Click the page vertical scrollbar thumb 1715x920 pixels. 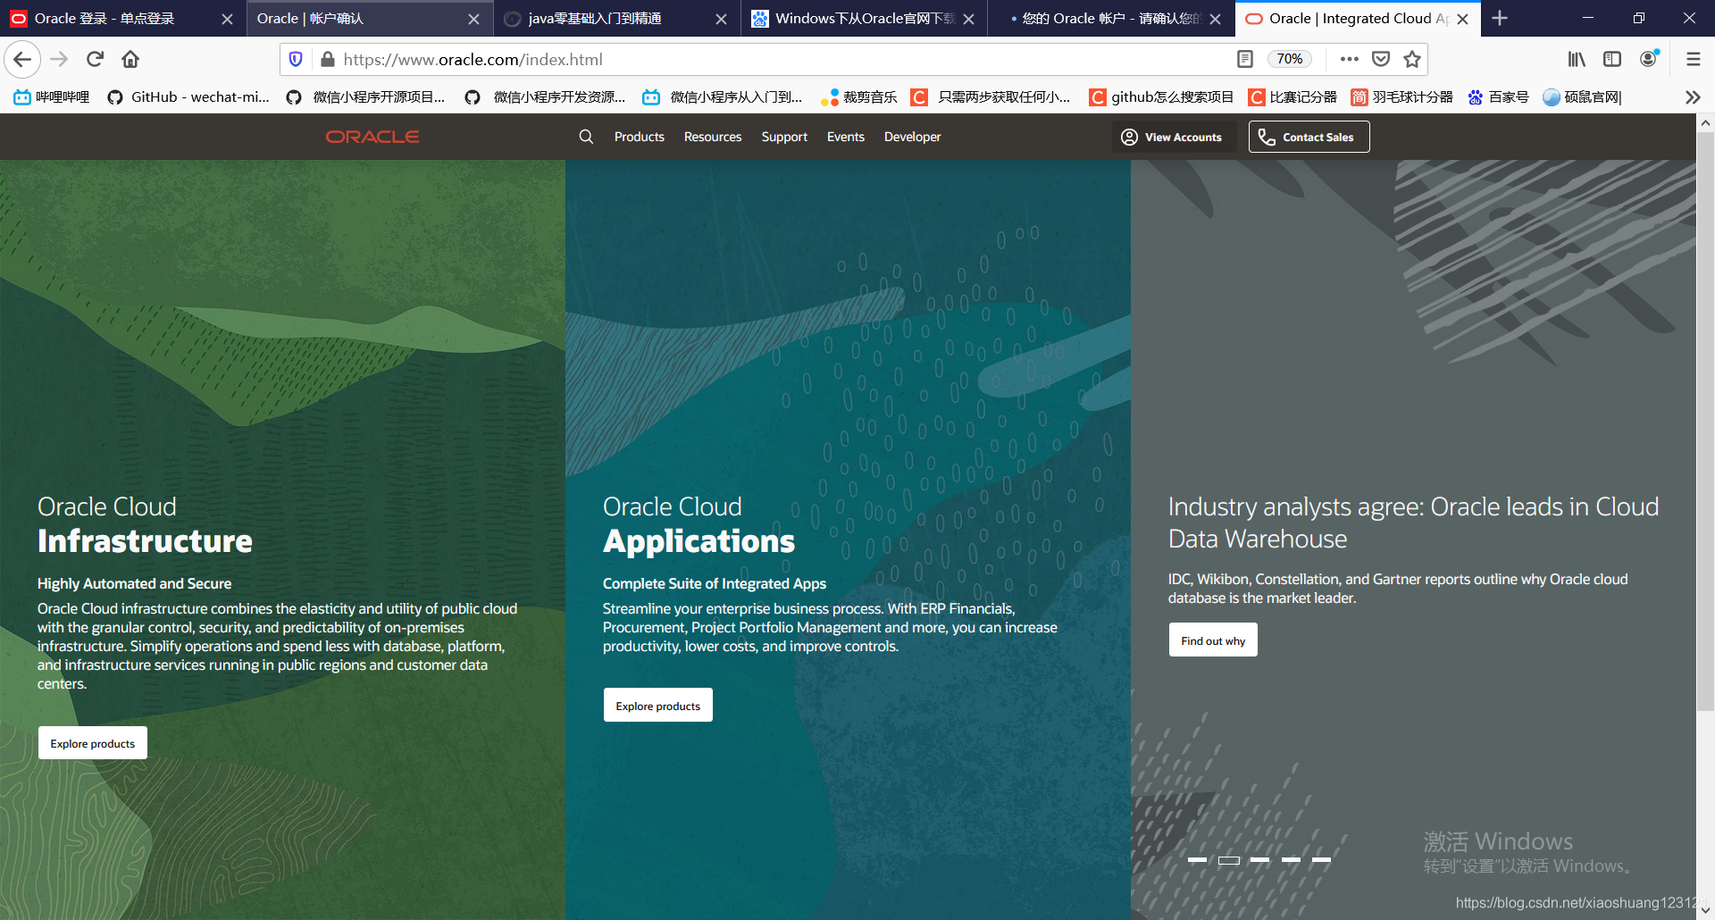(x=1705, y=420)
